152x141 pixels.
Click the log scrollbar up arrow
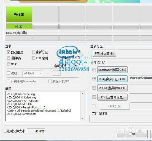coord(82,94)
